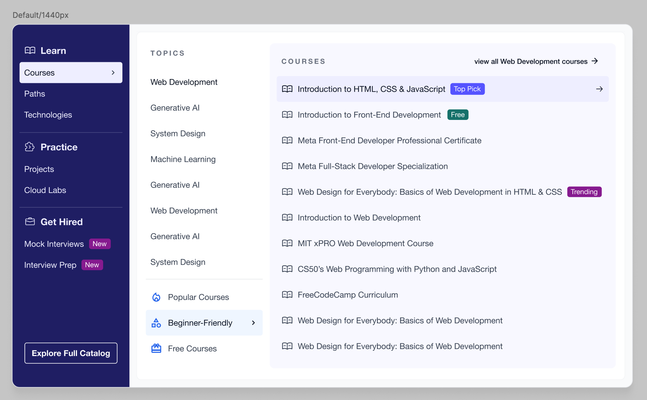Click arrow beside view all Web Development courses
This screenshot has height=400, width=647.
595,61
